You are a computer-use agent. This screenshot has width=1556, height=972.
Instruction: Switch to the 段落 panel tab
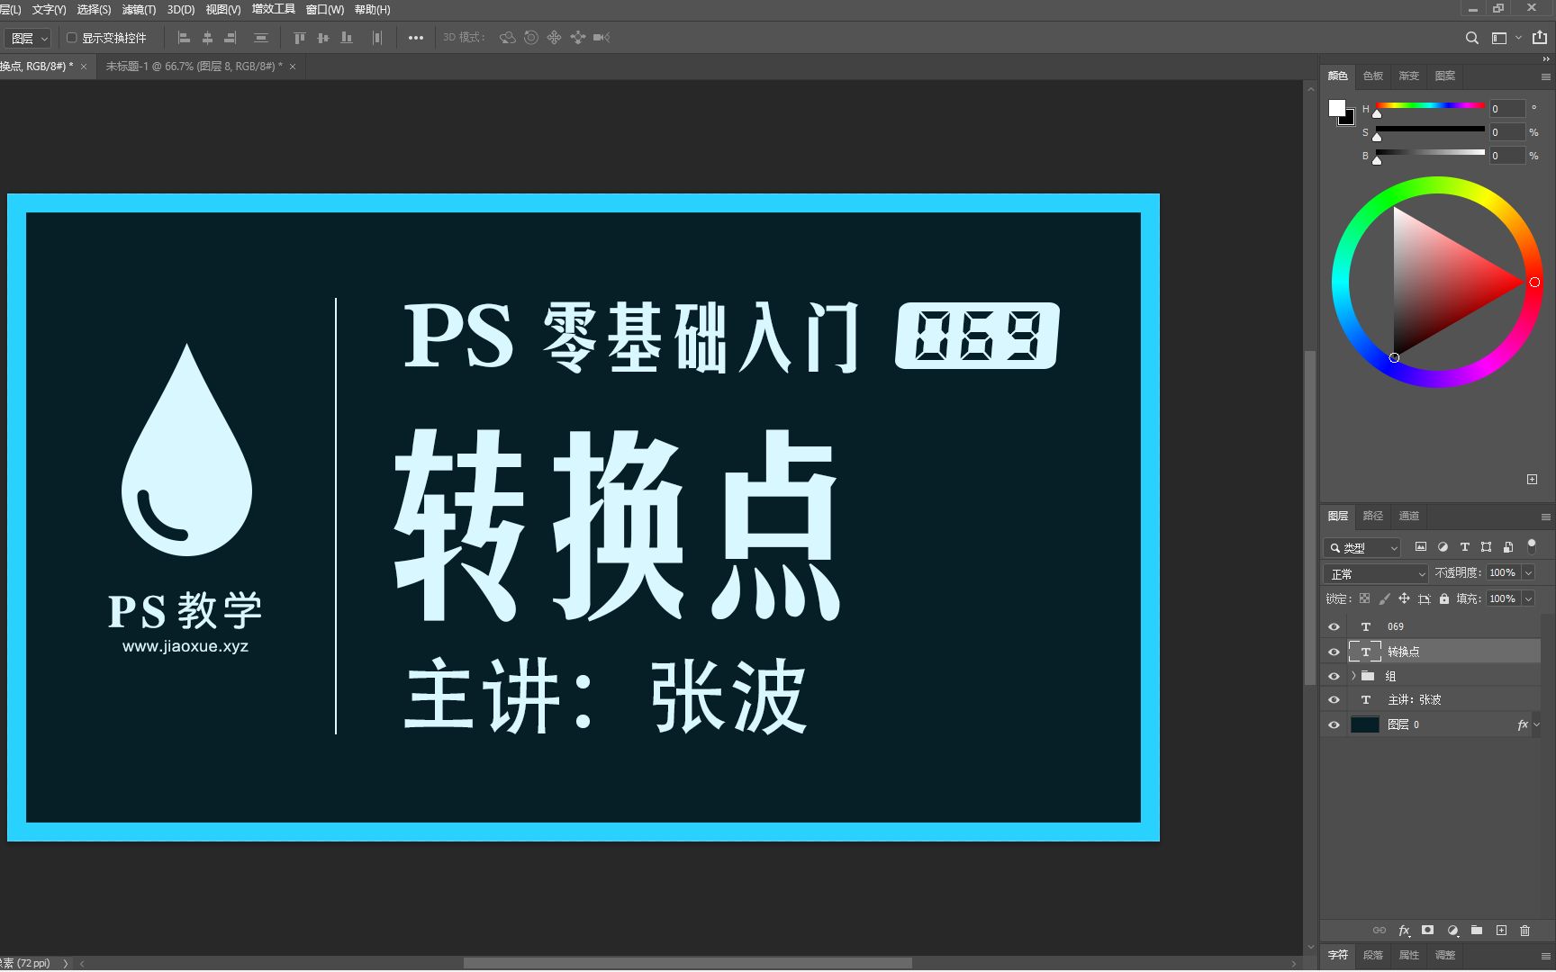(x=1372, y=955)
